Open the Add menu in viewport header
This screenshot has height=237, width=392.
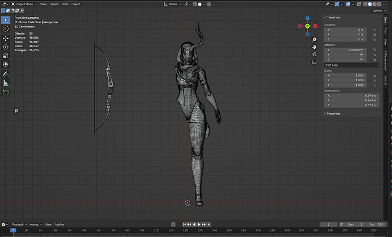click(x=65, y=4)
